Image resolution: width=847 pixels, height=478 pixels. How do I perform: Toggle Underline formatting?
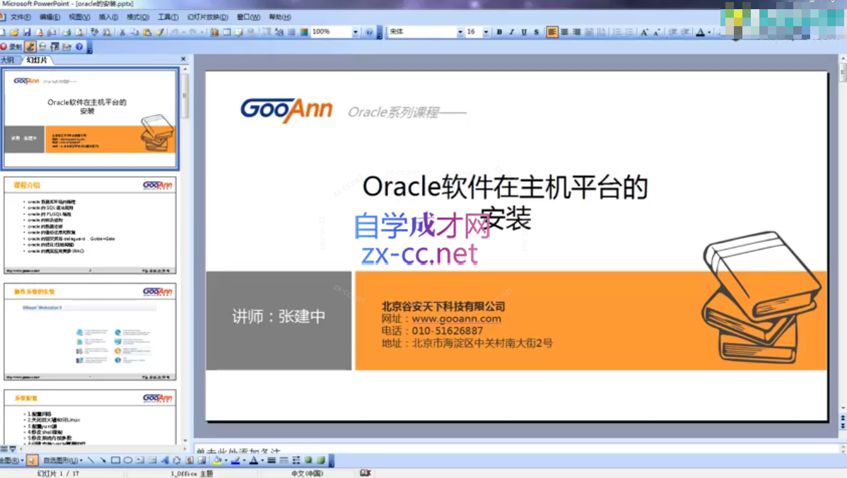[x=524, y=33]
